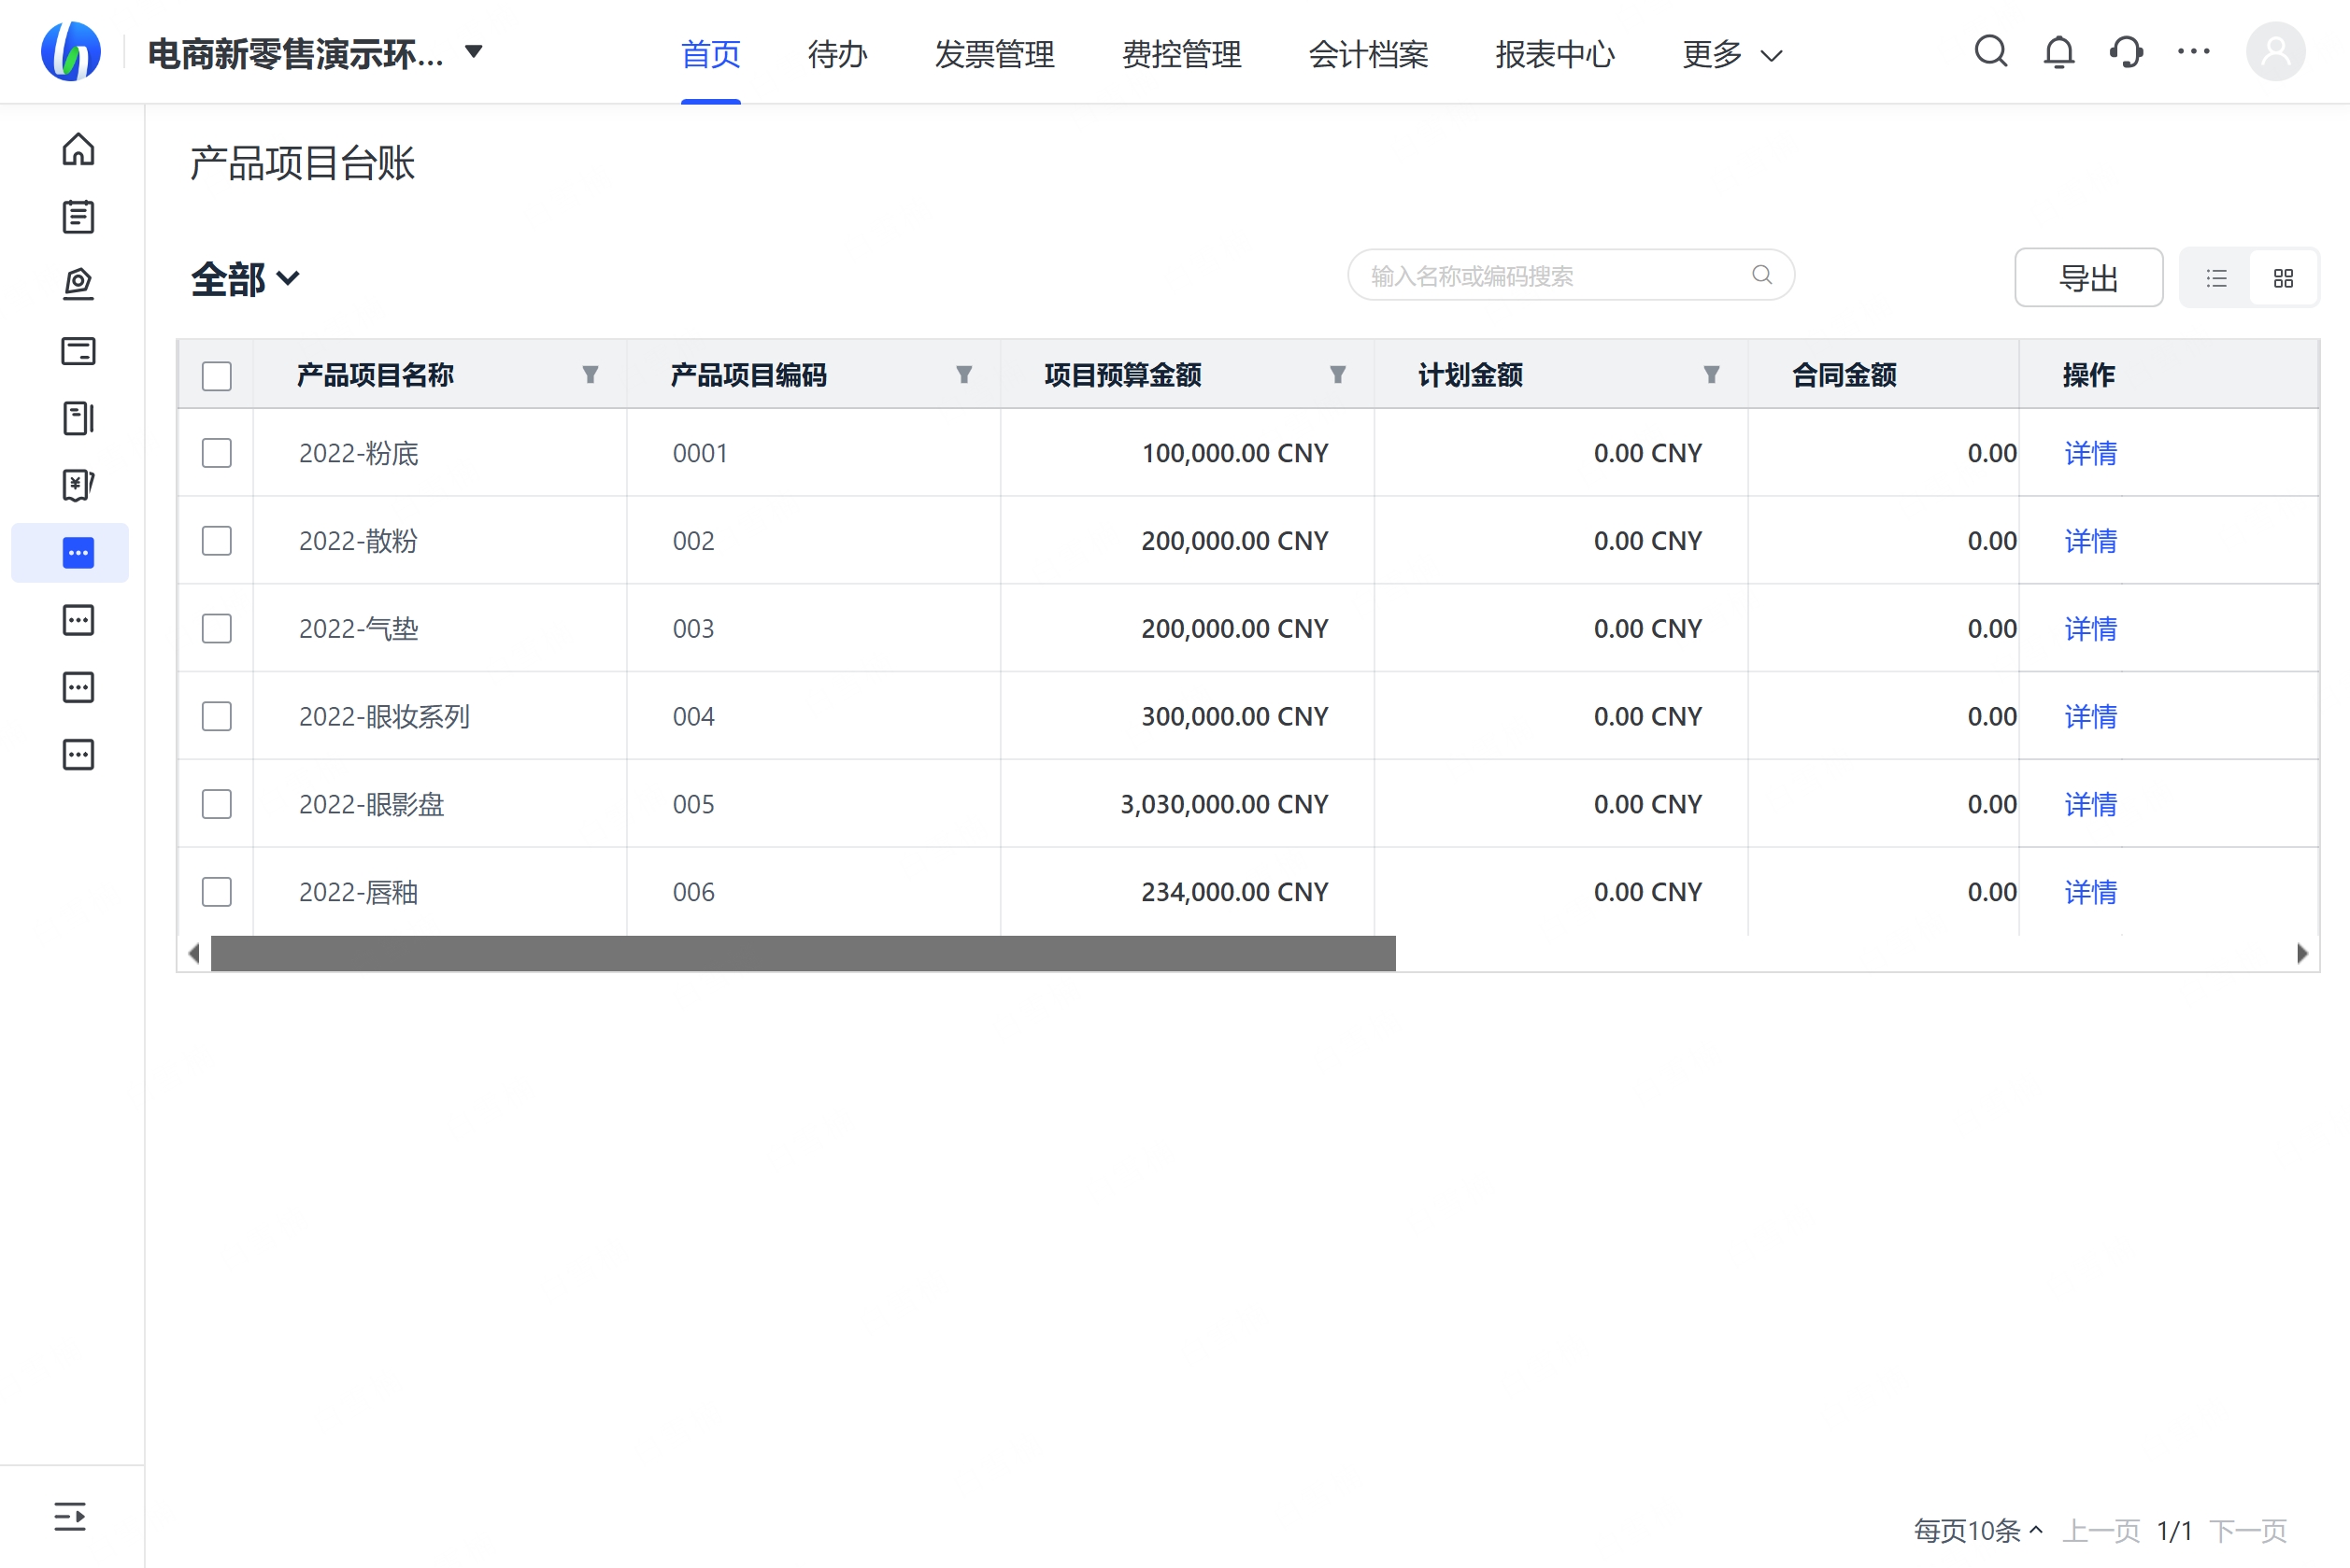This screenshot has height=1568, width=2350.
Task: Filter by 计划金额 column funnel
Action: click(x=1712, y=375)
